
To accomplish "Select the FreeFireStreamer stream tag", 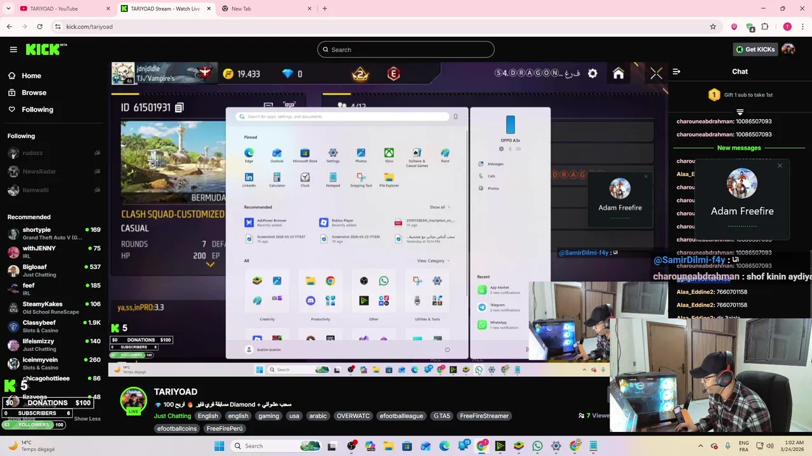I will point(485,416).
